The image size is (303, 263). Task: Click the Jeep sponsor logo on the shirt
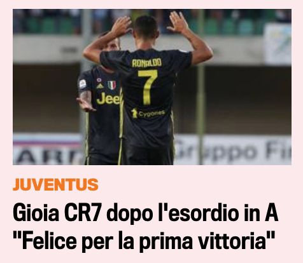click(108, 98)
